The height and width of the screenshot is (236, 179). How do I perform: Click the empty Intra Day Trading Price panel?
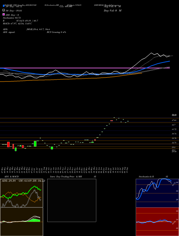click(72, 200)
